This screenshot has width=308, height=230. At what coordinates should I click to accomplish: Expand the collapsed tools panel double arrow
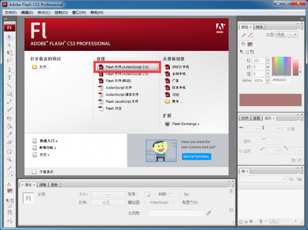(x=6, y=19)
